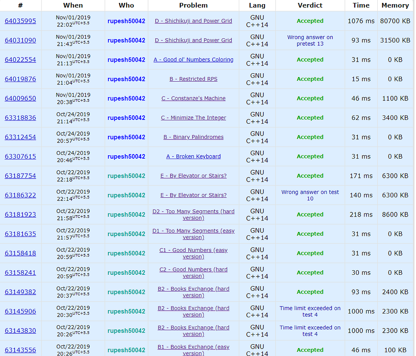View submission 63149382

20,292
